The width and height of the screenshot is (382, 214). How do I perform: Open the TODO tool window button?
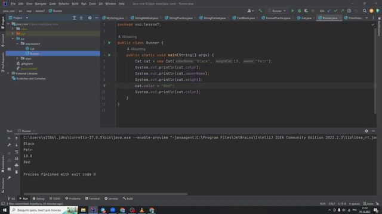[x=54, y=199]
